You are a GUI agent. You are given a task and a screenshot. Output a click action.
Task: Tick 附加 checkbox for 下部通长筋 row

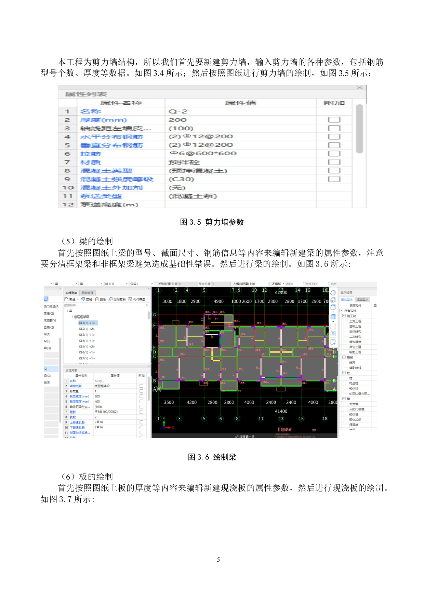pos(141,427)
